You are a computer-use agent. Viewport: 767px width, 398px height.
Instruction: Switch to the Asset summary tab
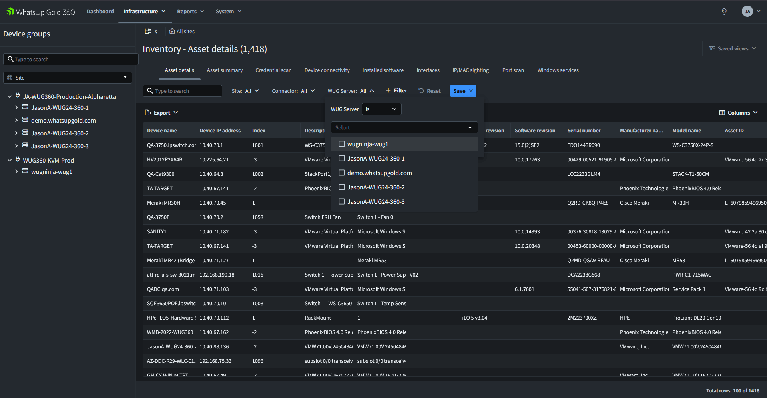(225, 70)
